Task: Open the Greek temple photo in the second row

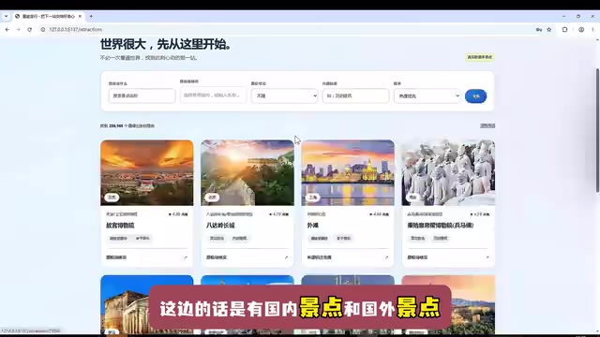Action: point(147,304)
